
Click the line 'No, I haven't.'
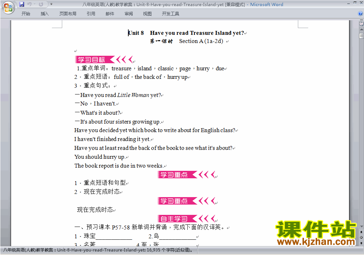click(95, 104)
